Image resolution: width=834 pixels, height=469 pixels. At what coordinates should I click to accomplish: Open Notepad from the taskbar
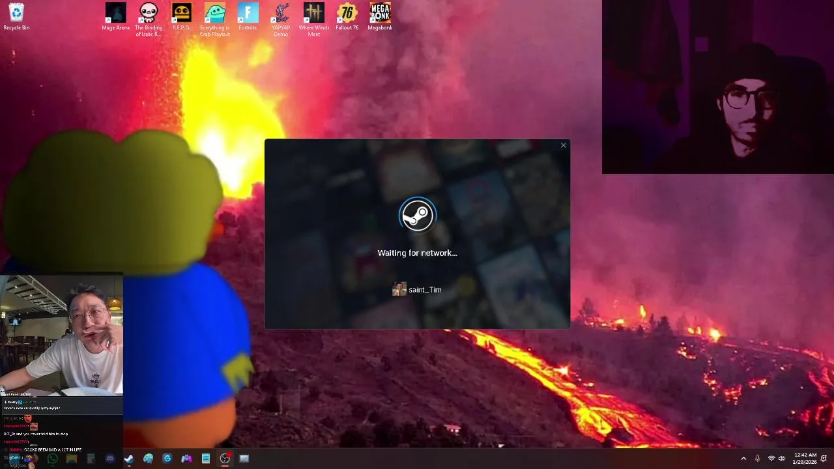coord(205,459)
